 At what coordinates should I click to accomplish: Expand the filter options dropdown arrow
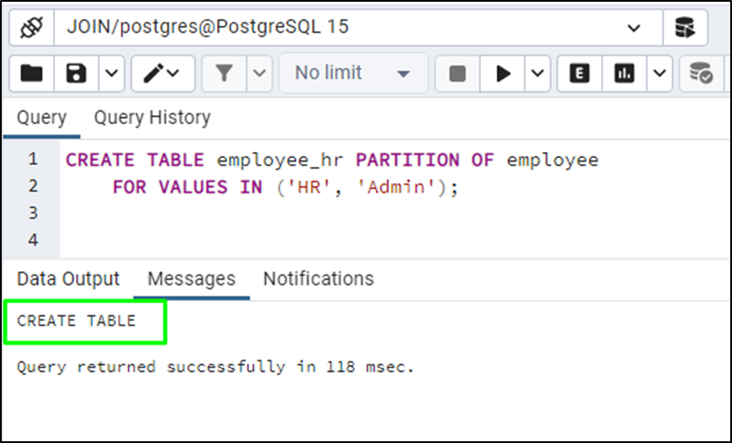pos(260,73)
